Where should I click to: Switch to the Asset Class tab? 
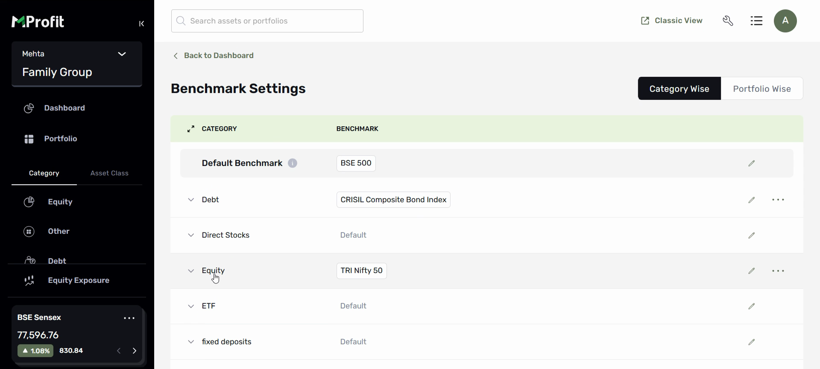(x=109, y=173)
